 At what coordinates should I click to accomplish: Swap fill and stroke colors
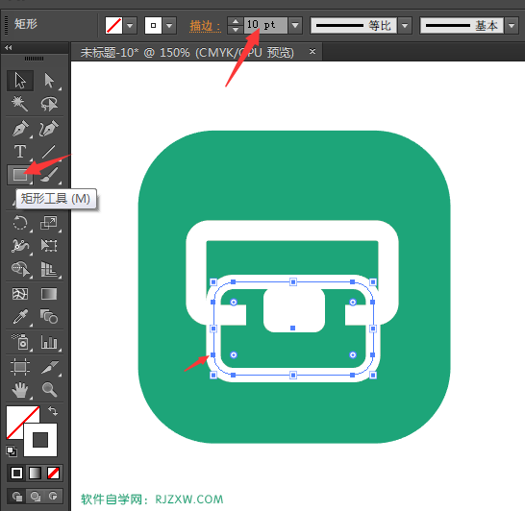click(53, 411)
